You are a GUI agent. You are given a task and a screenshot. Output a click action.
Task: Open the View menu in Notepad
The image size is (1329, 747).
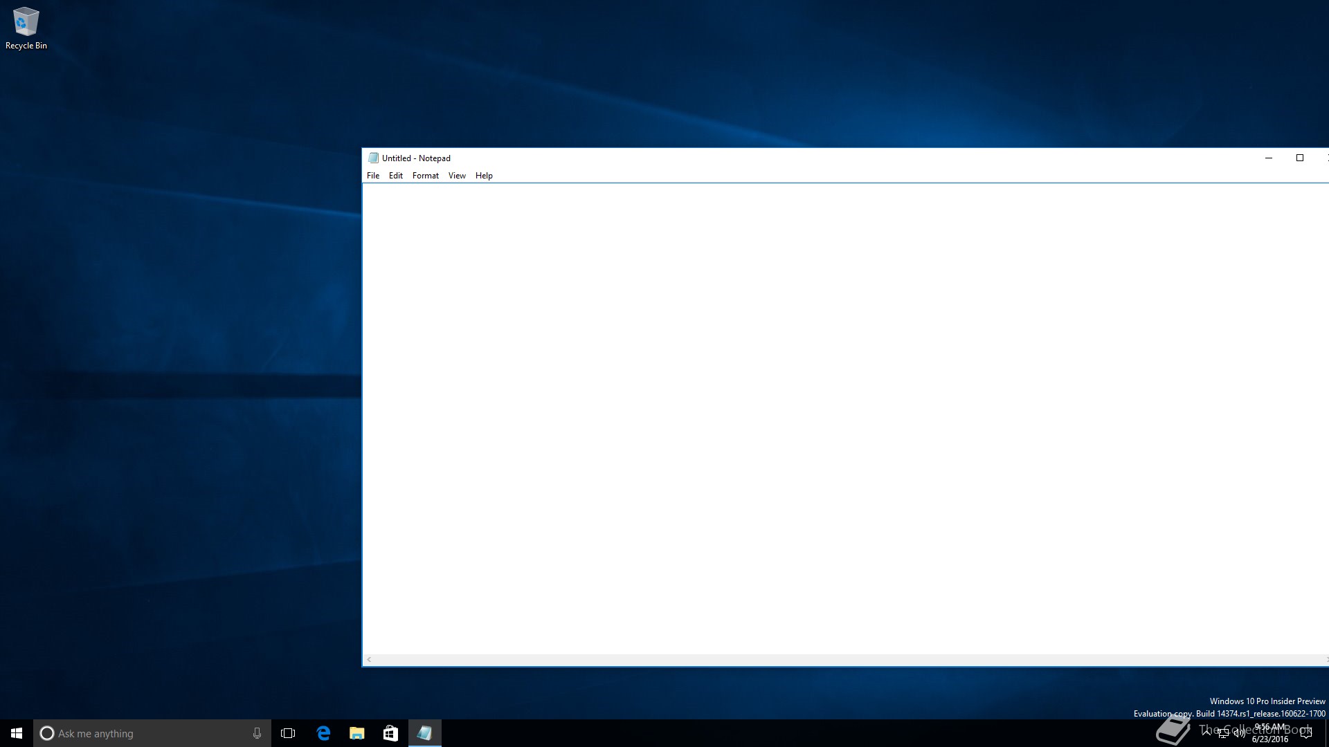457,176
